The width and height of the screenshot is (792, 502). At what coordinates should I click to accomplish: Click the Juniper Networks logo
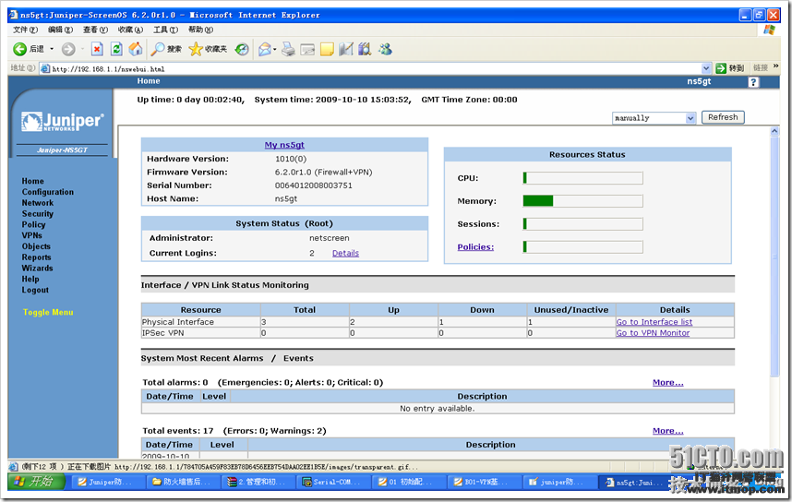coord(62,121)
